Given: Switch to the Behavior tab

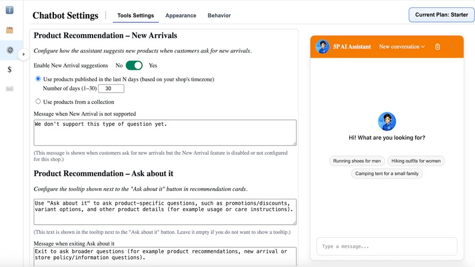Looking at the screenshot, I should [x=219, y=15].
